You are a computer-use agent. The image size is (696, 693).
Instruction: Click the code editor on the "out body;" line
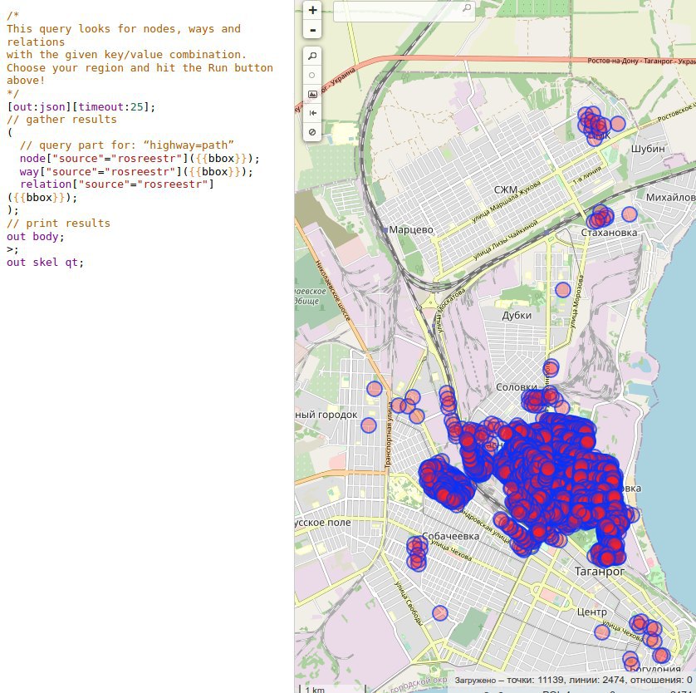pyautogui.click(x=36, y=237)
